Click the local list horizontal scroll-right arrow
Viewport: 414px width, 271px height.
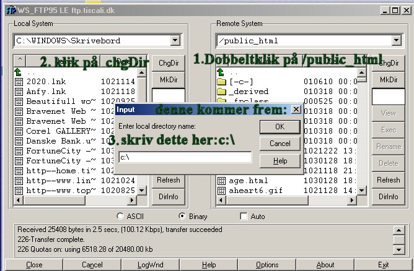pos(132,200)
